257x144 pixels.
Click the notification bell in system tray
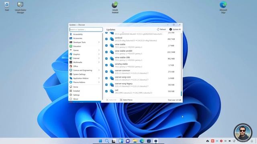pyautogui.click(x=252, y=141)
